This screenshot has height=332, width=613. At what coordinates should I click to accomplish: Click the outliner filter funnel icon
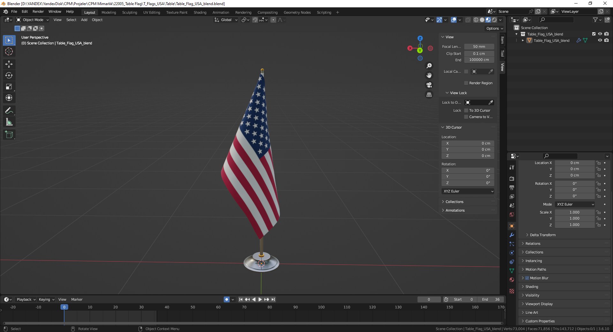tap(595, 20)
